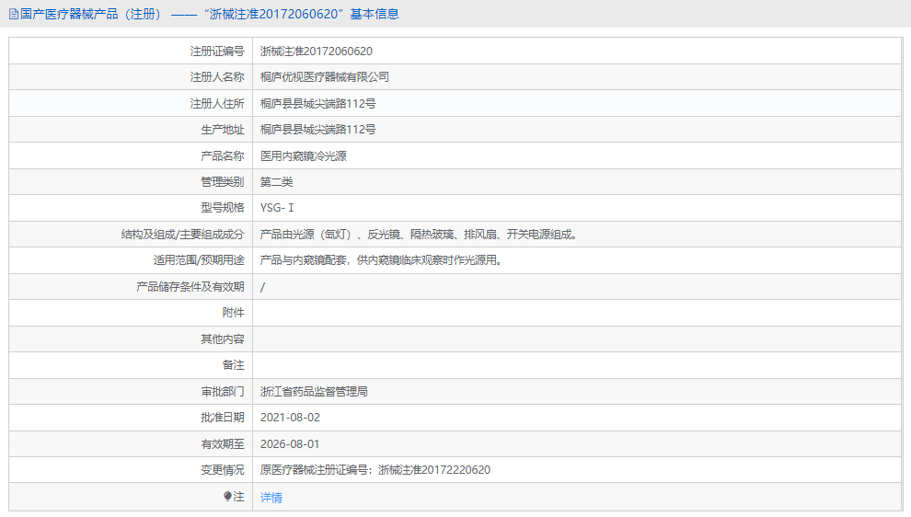Image resolution: width=911 pixels, height=517 pixels.
Task: Click the 注册人住所 label
Action: pyautogui.click(x=217, y=103)
